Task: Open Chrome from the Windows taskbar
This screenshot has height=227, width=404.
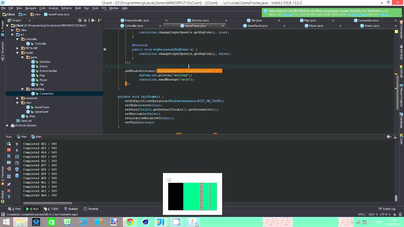Action: click(x=130, y=222)
